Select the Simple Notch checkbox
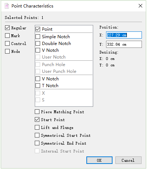The width and height of the screenshot is (148, 170). 38,37
